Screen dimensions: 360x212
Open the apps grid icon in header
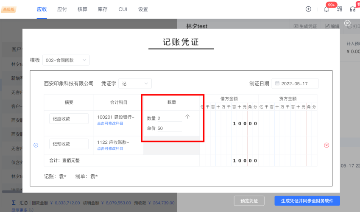340,9
